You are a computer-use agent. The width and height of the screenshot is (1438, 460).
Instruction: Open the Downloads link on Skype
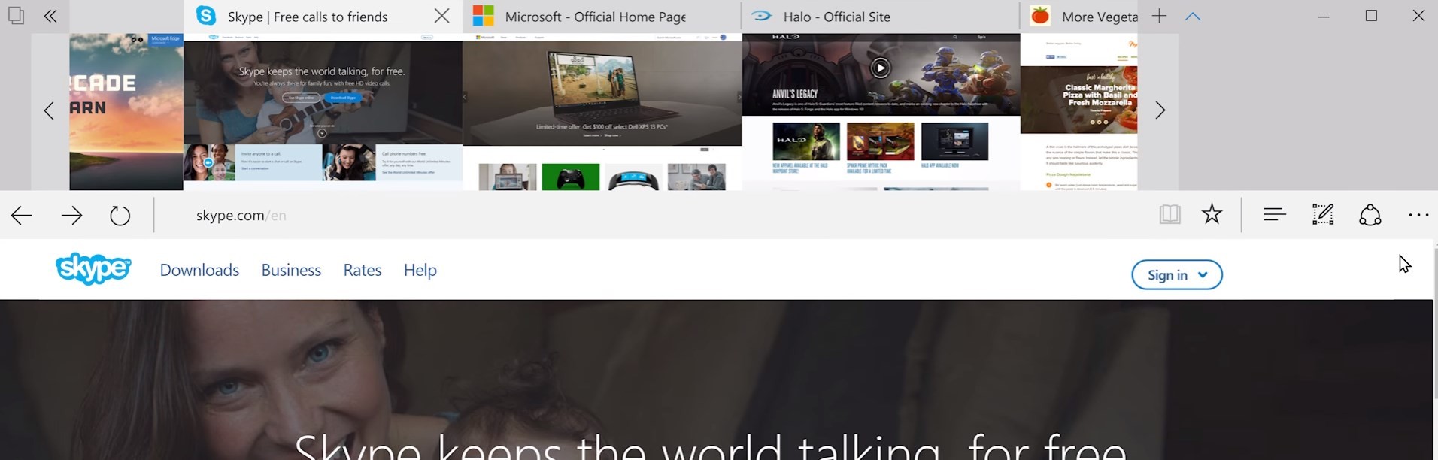(199, 270)
